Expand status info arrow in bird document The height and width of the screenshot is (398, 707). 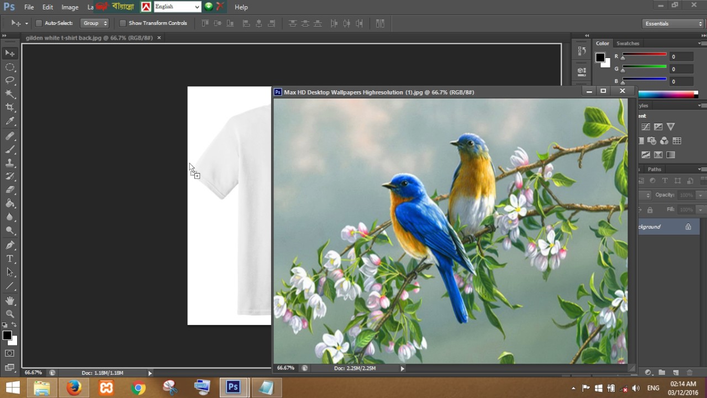point(402,368)
